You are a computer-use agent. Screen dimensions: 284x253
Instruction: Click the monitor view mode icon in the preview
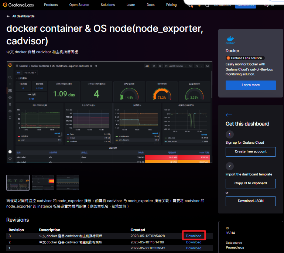(x=208, y=66)
